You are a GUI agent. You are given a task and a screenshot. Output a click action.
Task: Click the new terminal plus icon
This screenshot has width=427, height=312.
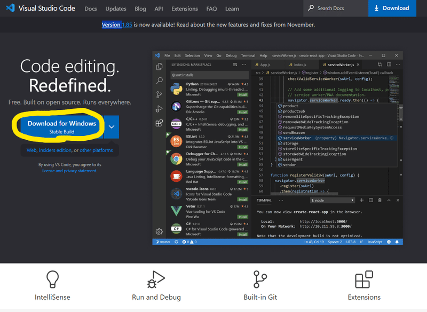click(x=362, y=200)
